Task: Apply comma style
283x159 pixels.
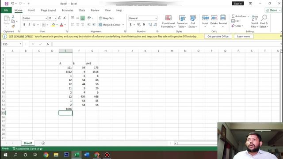Action: click(x=144, y=25)
